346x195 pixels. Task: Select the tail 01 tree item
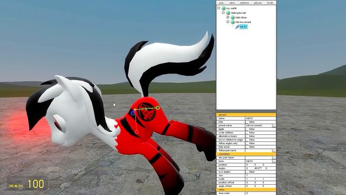(243, 27)
